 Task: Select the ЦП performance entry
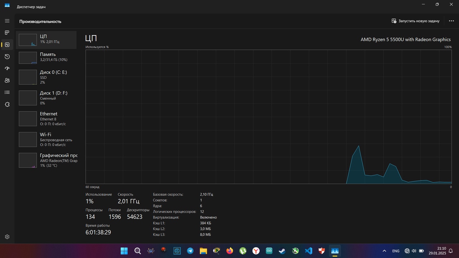click(x=46, y=40)
